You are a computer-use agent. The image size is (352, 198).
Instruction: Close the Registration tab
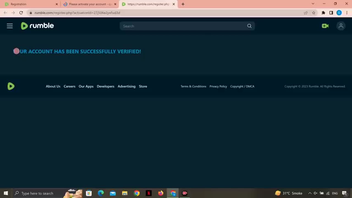pos(57,4)
